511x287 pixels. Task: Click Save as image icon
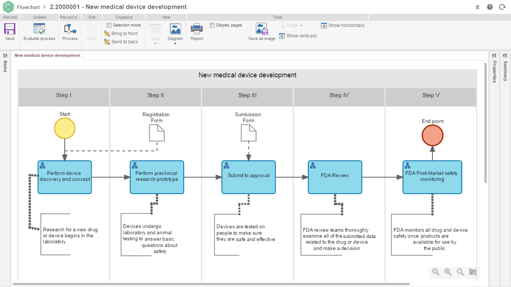pos(262,29)
